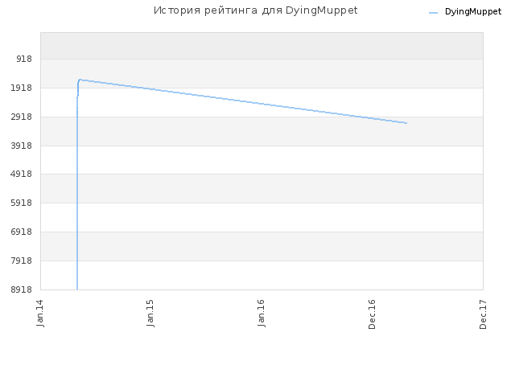The image size is (515, 386).
Task: Click the peak point of rating line
Action: (x=80, y=80)
